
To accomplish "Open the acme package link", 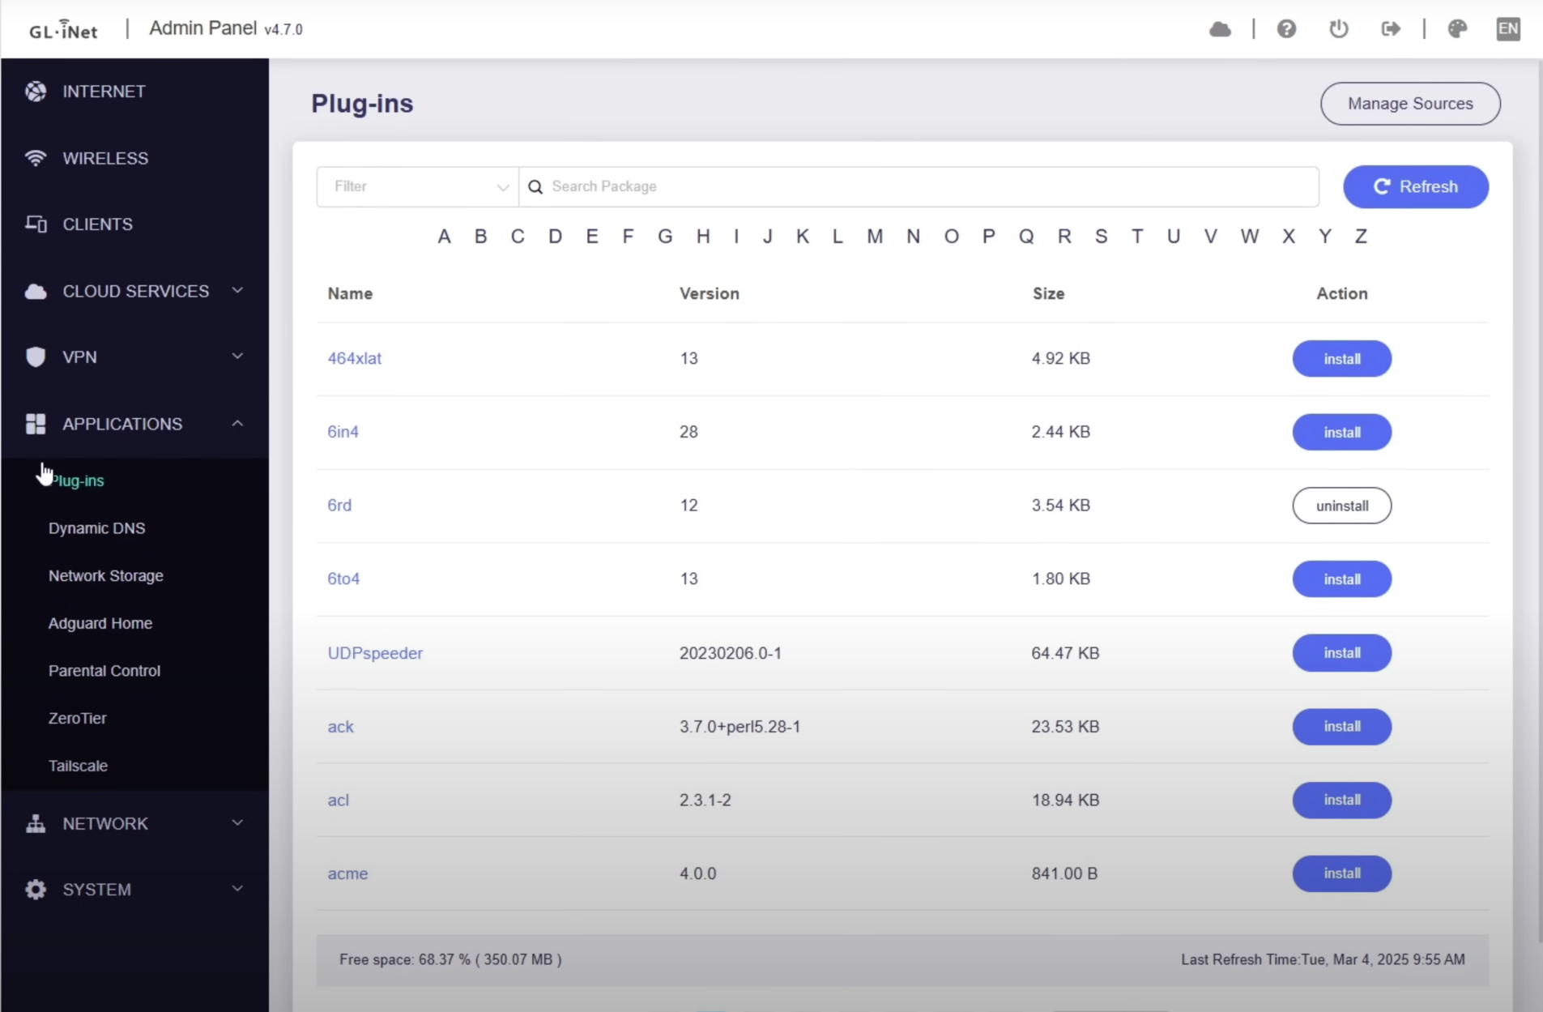I will (347, 873).
